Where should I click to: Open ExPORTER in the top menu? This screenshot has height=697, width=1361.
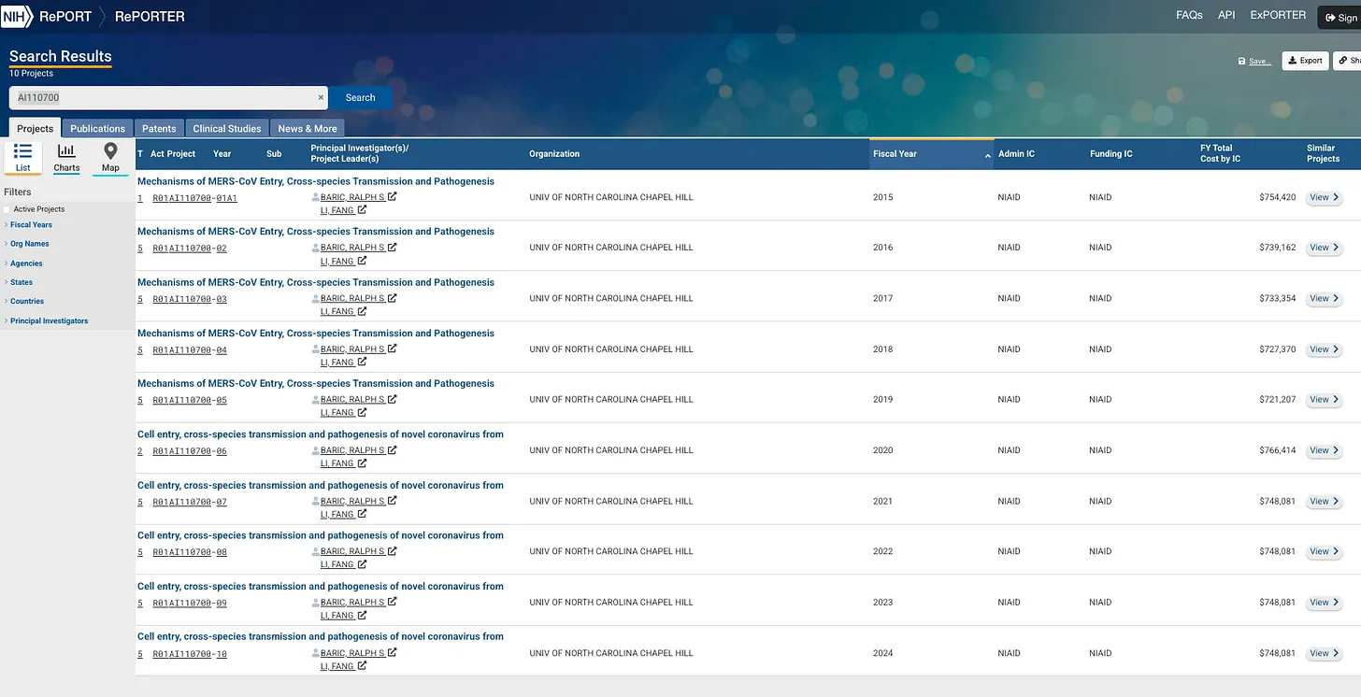1278,15
